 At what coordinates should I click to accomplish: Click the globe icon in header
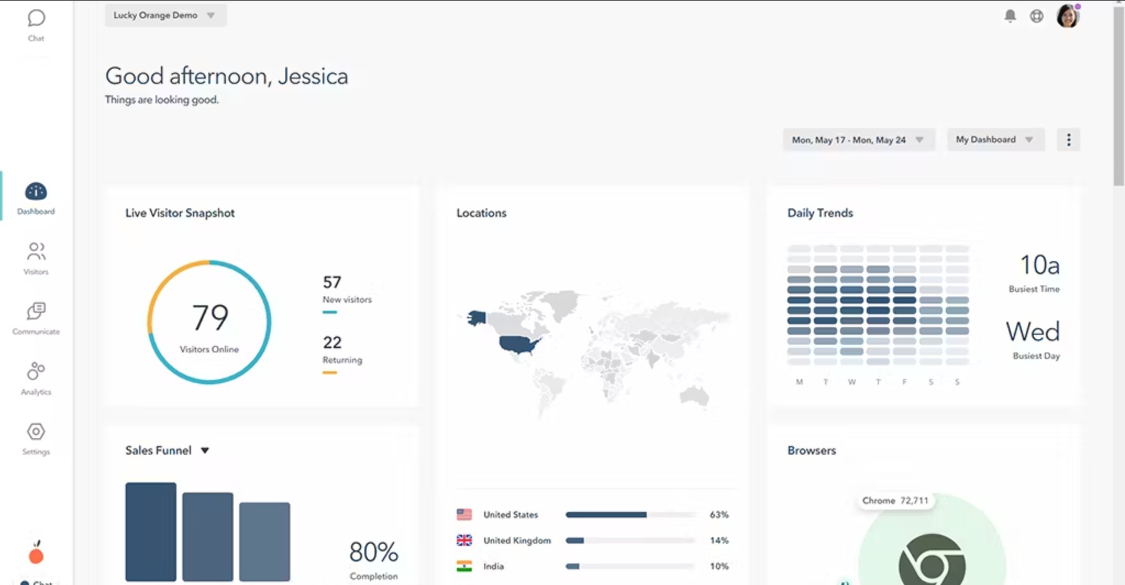(x=1036, y=16)
